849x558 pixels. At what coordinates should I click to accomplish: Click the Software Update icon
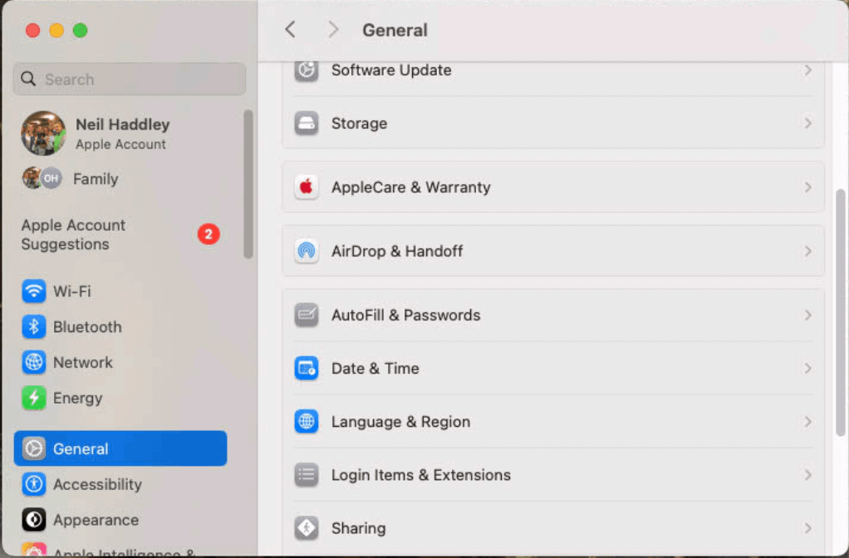307,71
